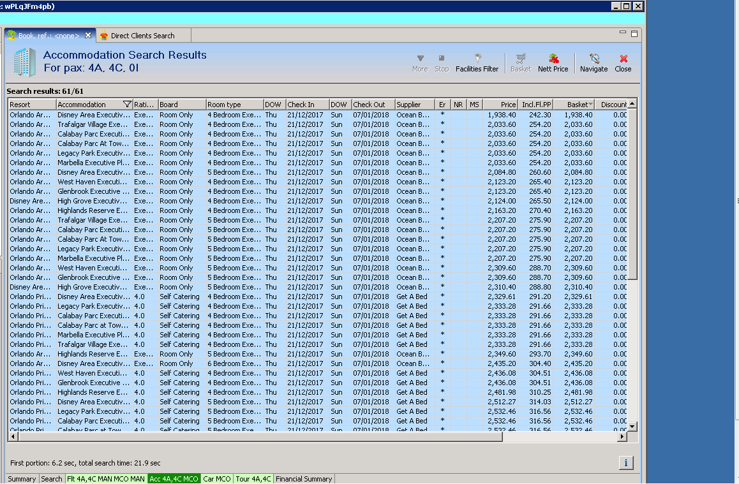Click the 6 Bedroom Exe... room type cell

[235, 363]
